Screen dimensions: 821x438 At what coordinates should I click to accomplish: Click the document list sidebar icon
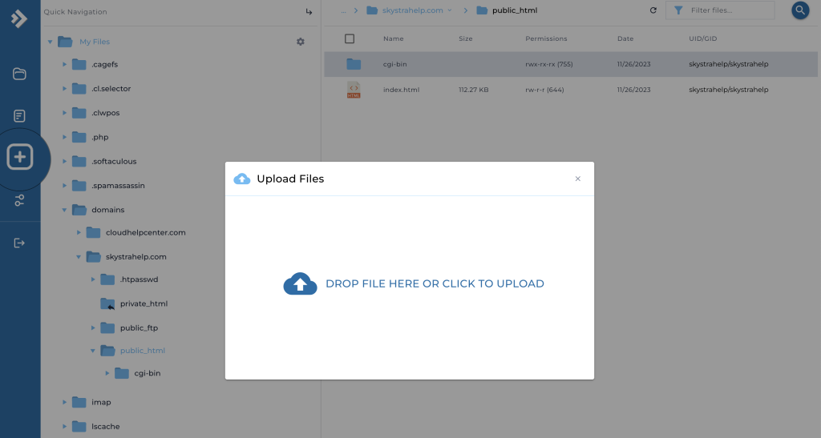click(x=20, y=116)
